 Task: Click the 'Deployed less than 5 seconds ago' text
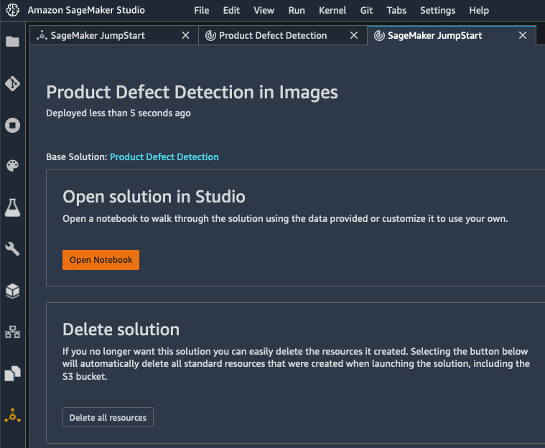(118, 113)
